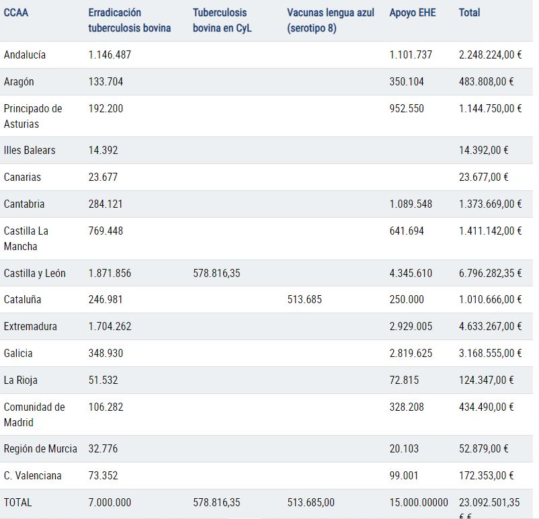
Task: Select the Vacunas lengua azul header
Action: 331,20
